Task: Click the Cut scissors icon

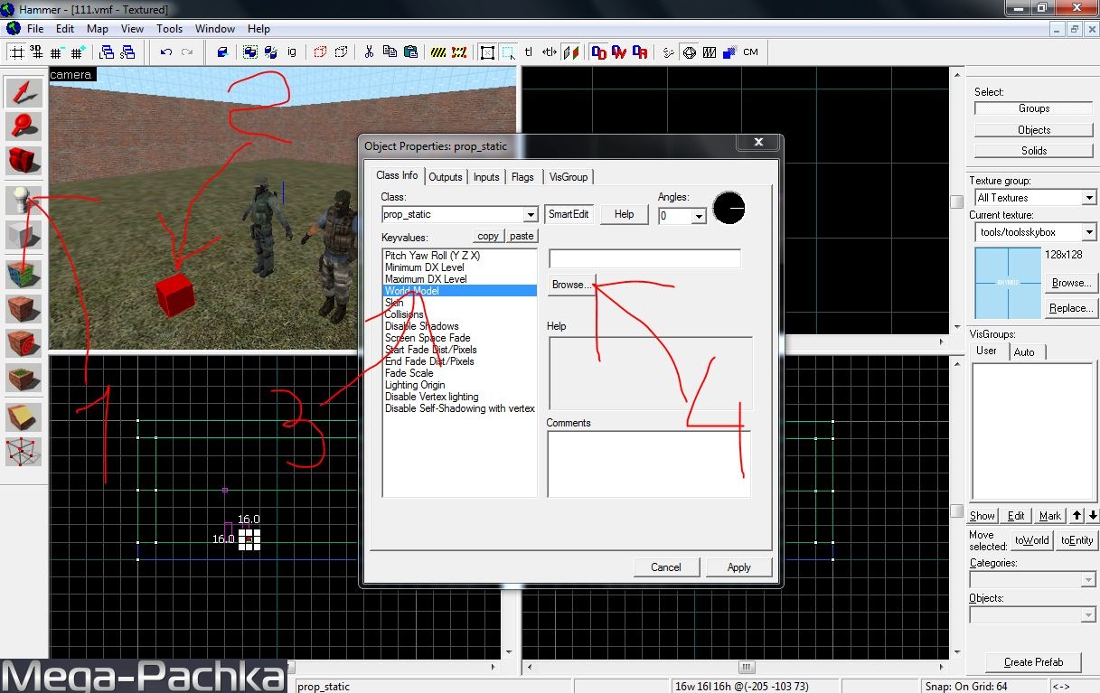Action: coord(369,52)
